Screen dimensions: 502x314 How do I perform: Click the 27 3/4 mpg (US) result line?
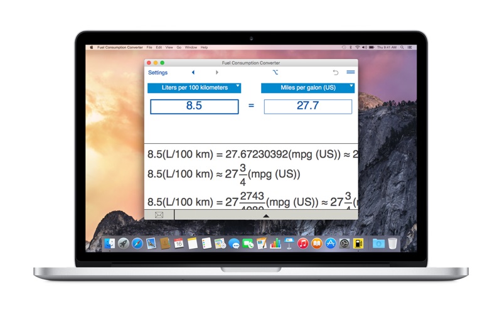click(x=224, y=175)
